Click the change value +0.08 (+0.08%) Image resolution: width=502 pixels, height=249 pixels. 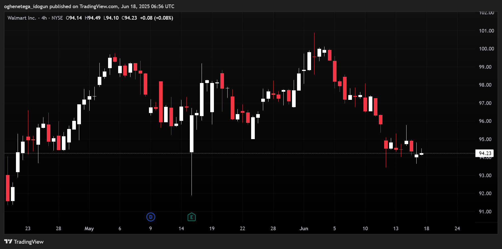point(157,18)
